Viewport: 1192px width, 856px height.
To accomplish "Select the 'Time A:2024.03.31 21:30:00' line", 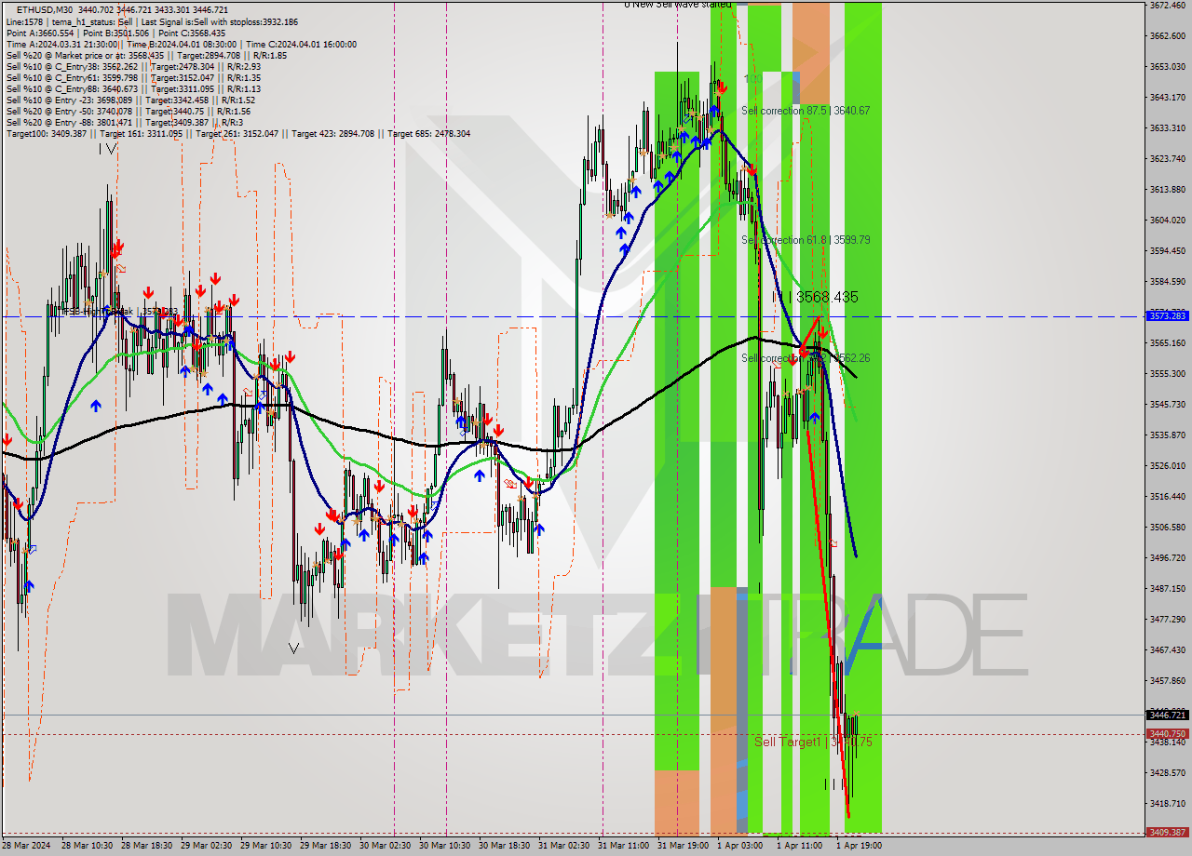I will click(182, 44).
